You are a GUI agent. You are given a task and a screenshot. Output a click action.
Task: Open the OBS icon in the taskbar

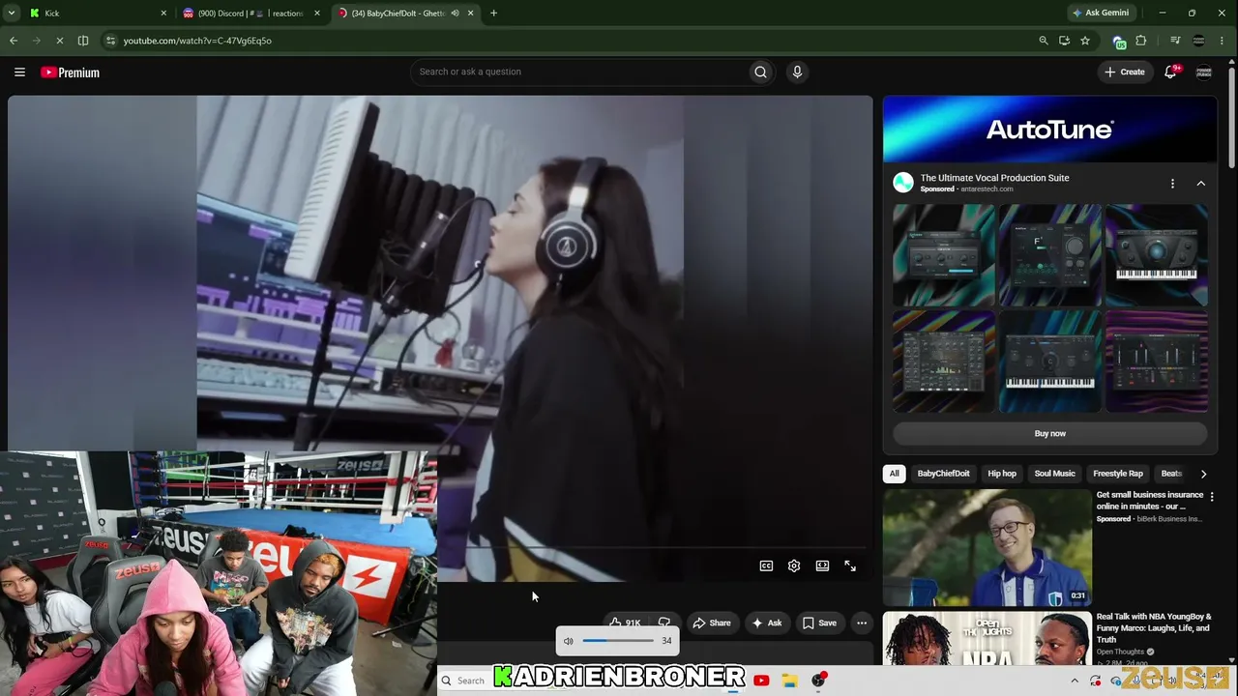(818, 681)
